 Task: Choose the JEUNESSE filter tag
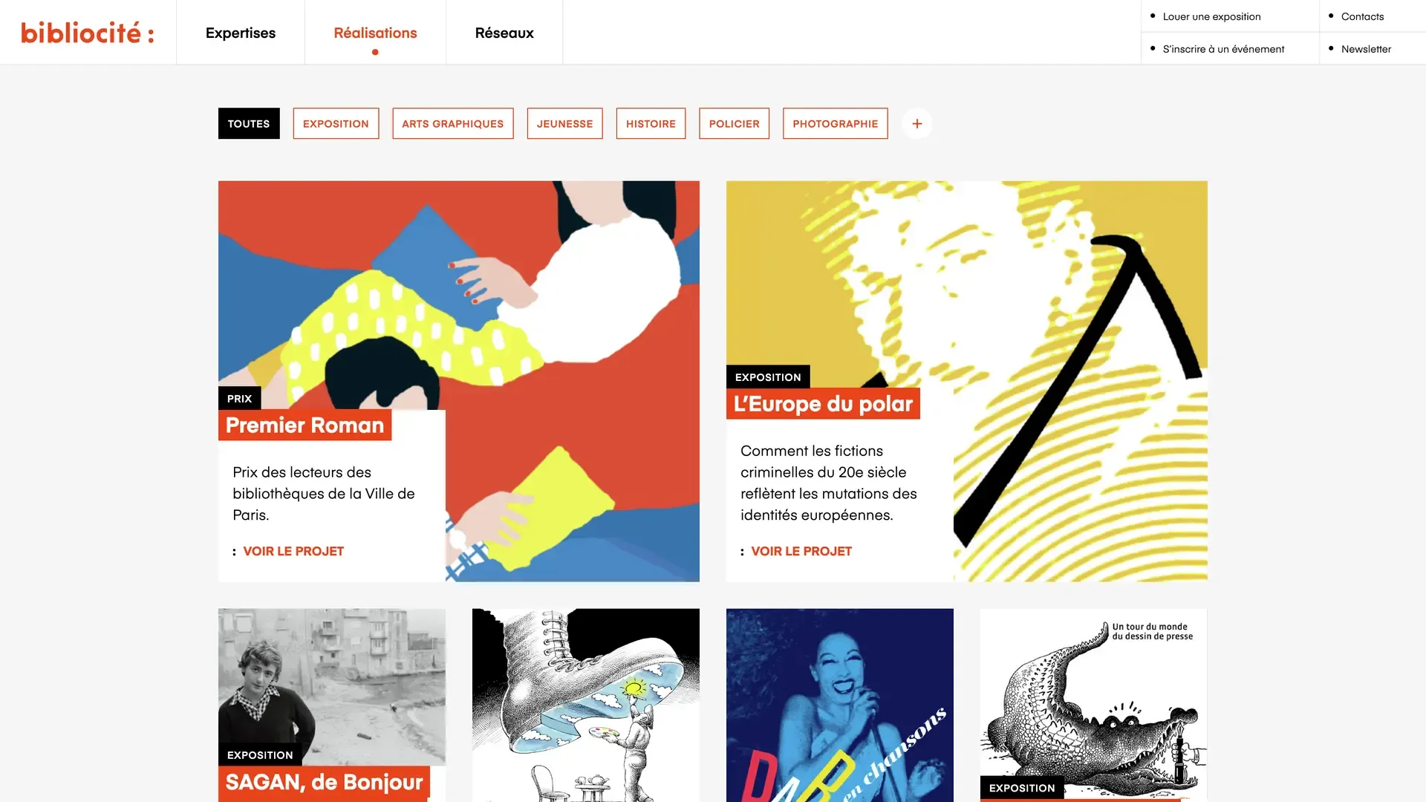click(x=565, y=123)
